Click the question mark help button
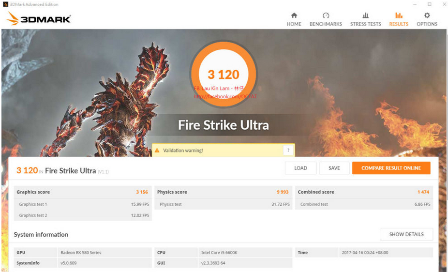 tap(288, 151)
